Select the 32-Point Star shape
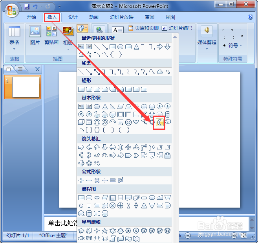258x243 pixels. (168, 231)
